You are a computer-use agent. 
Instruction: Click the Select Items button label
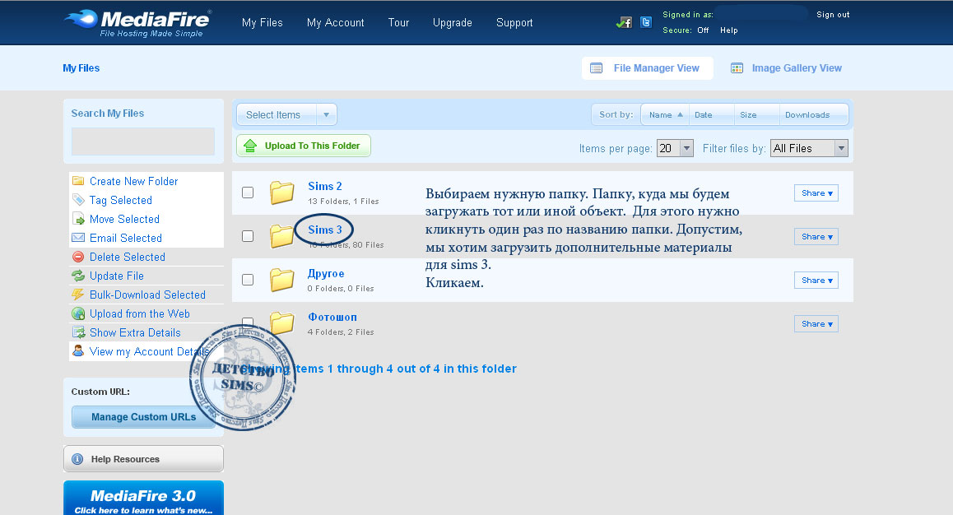coord(273,115)
